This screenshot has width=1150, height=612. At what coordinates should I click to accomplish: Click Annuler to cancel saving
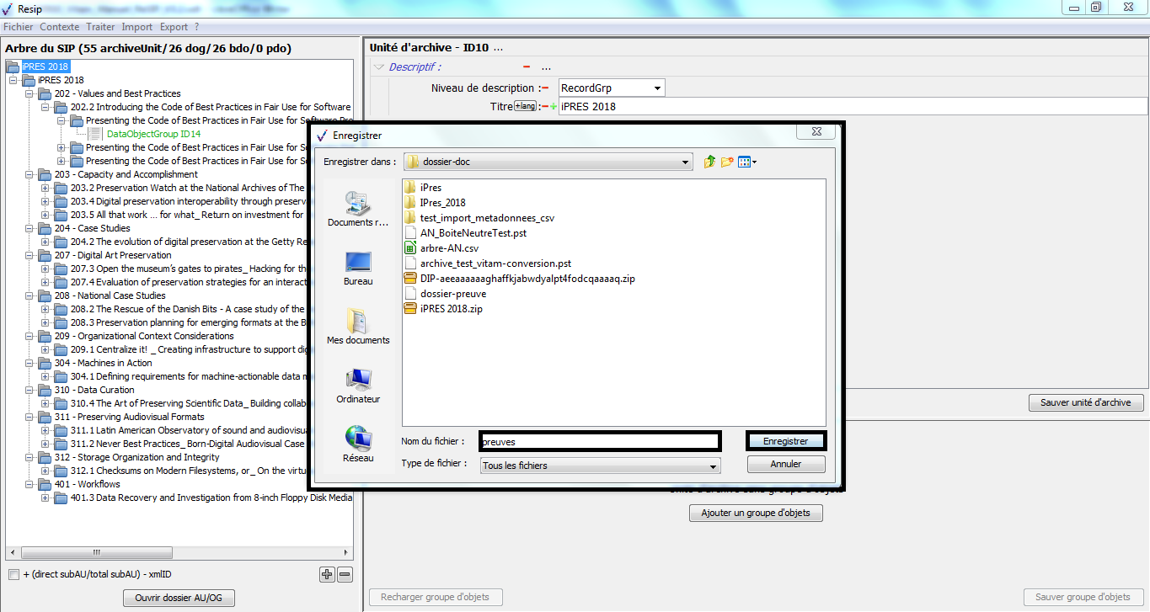click(785, 464)
